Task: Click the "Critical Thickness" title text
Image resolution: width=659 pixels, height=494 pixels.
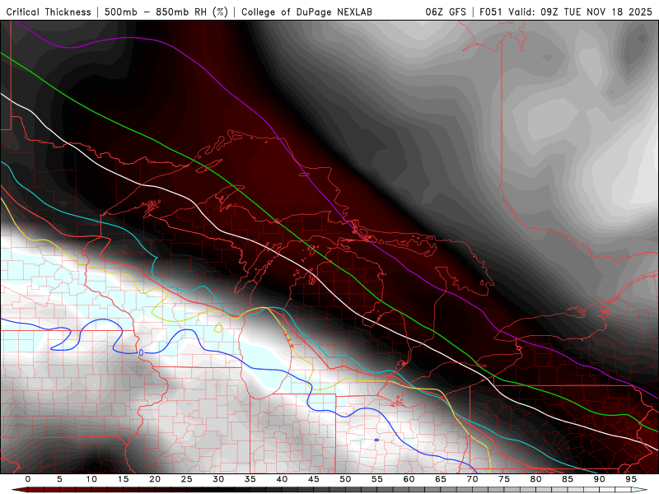Action: pyautogui.click(x=49, y=12)
